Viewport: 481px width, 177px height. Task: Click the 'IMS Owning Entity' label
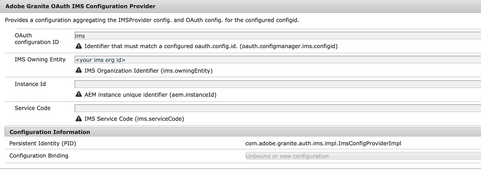40,60
